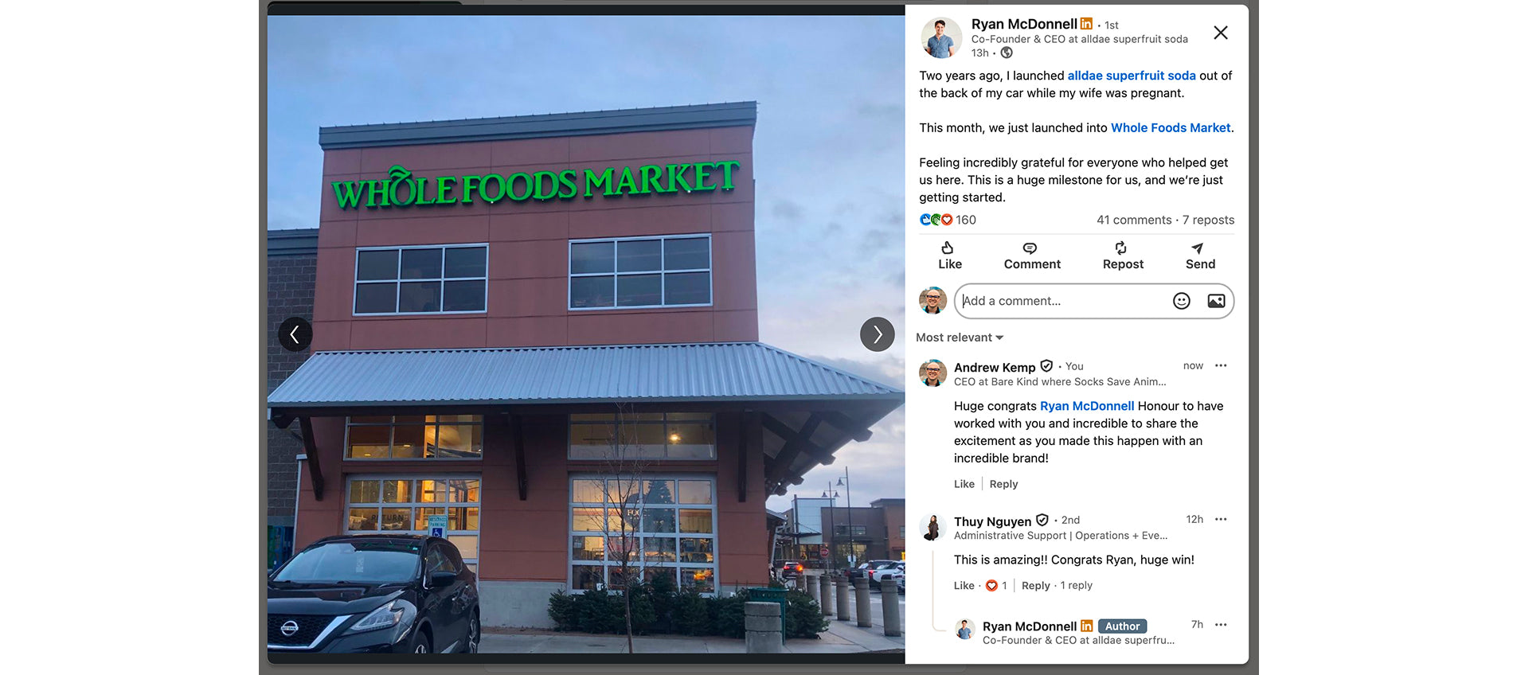Open the Whole Foods Market link
Screen dimensions: 1517x675
click(1171, 127)
